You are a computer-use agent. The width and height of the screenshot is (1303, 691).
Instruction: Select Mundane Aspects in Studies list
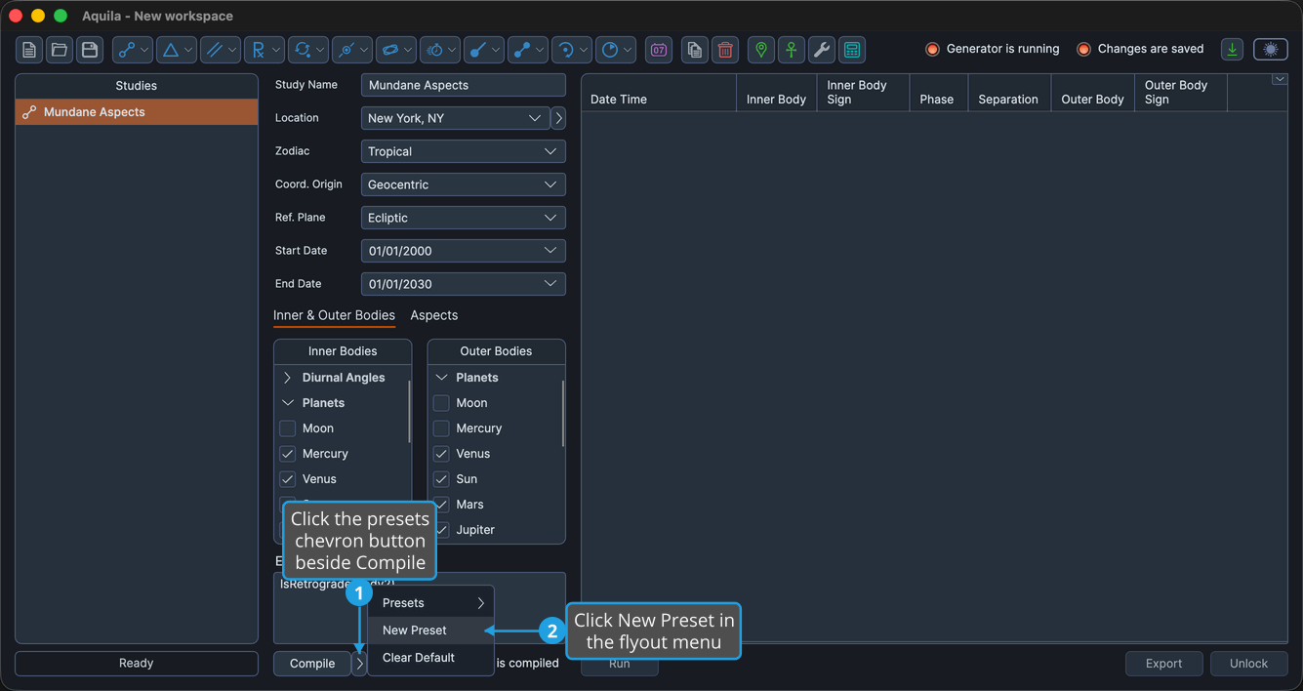pos(137,112)
